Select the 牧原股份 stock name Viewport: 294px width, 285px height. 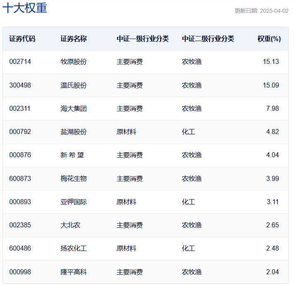[74, 62]
